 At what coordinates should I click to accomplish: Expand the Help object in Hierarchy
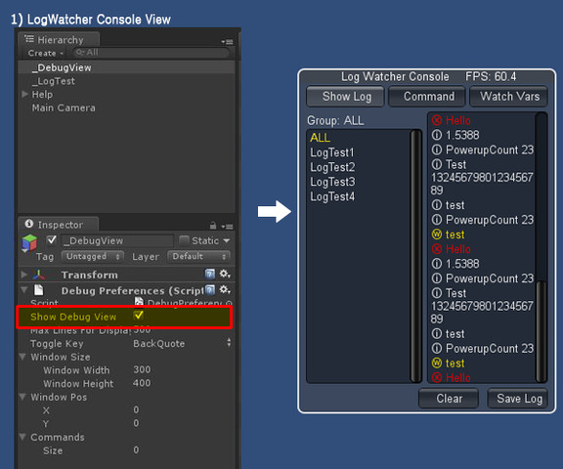24,94
